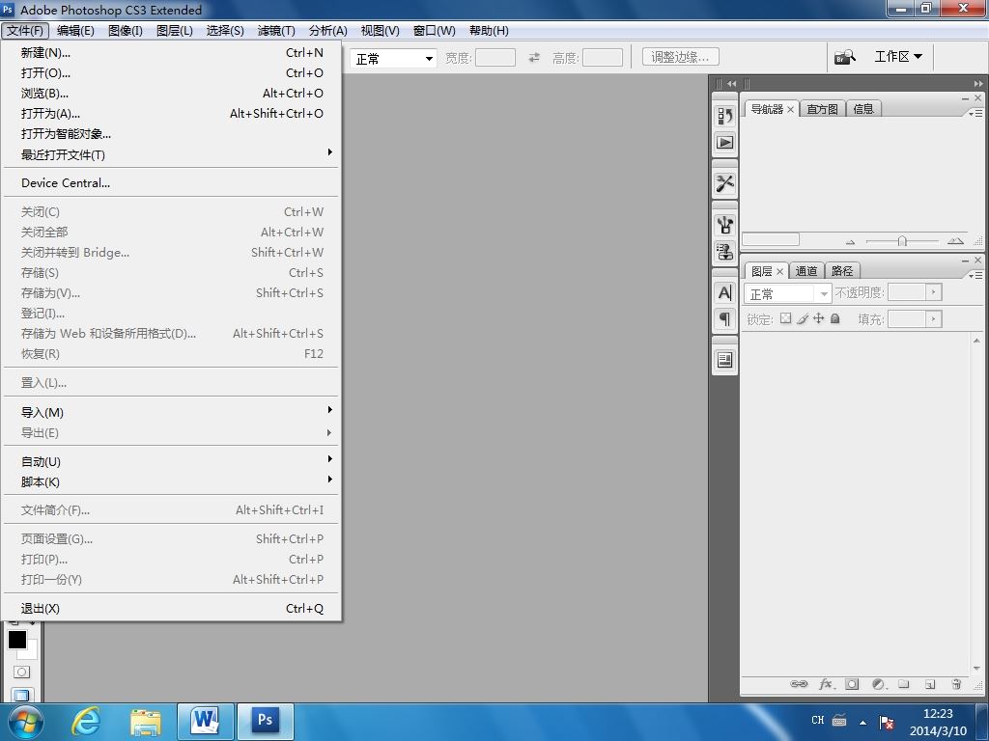Choose Device Central... menu item
Image resolution: width=989 pixels, height=741 pixels.
[x=171, y=182]
